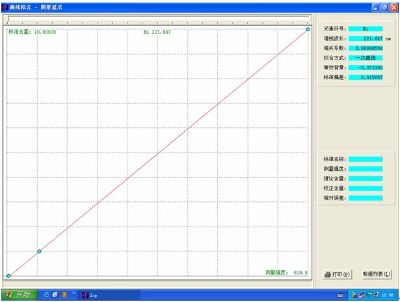Click the 谱线波长 221.647 field
400x302 pixels.
pyautogui.click(x=365, y=38)
